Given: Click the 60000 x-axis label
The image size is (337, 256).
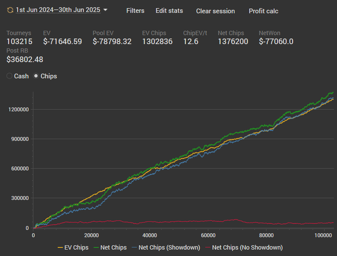Looking at the screenshot, I should (x=208, y=235).
